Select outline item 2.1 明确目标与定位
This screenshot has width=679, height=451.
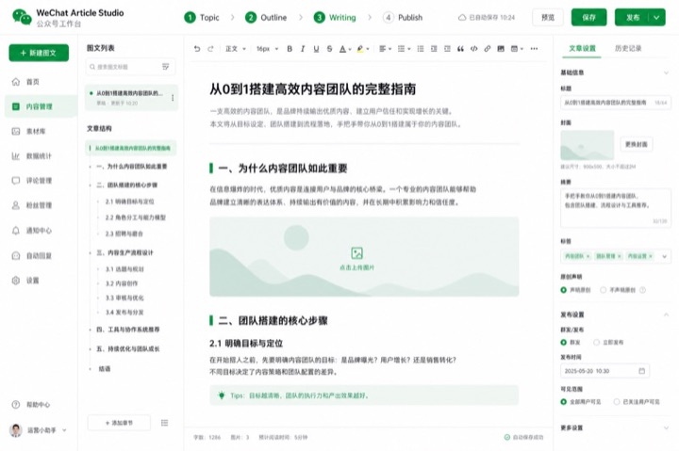point(129,201)
